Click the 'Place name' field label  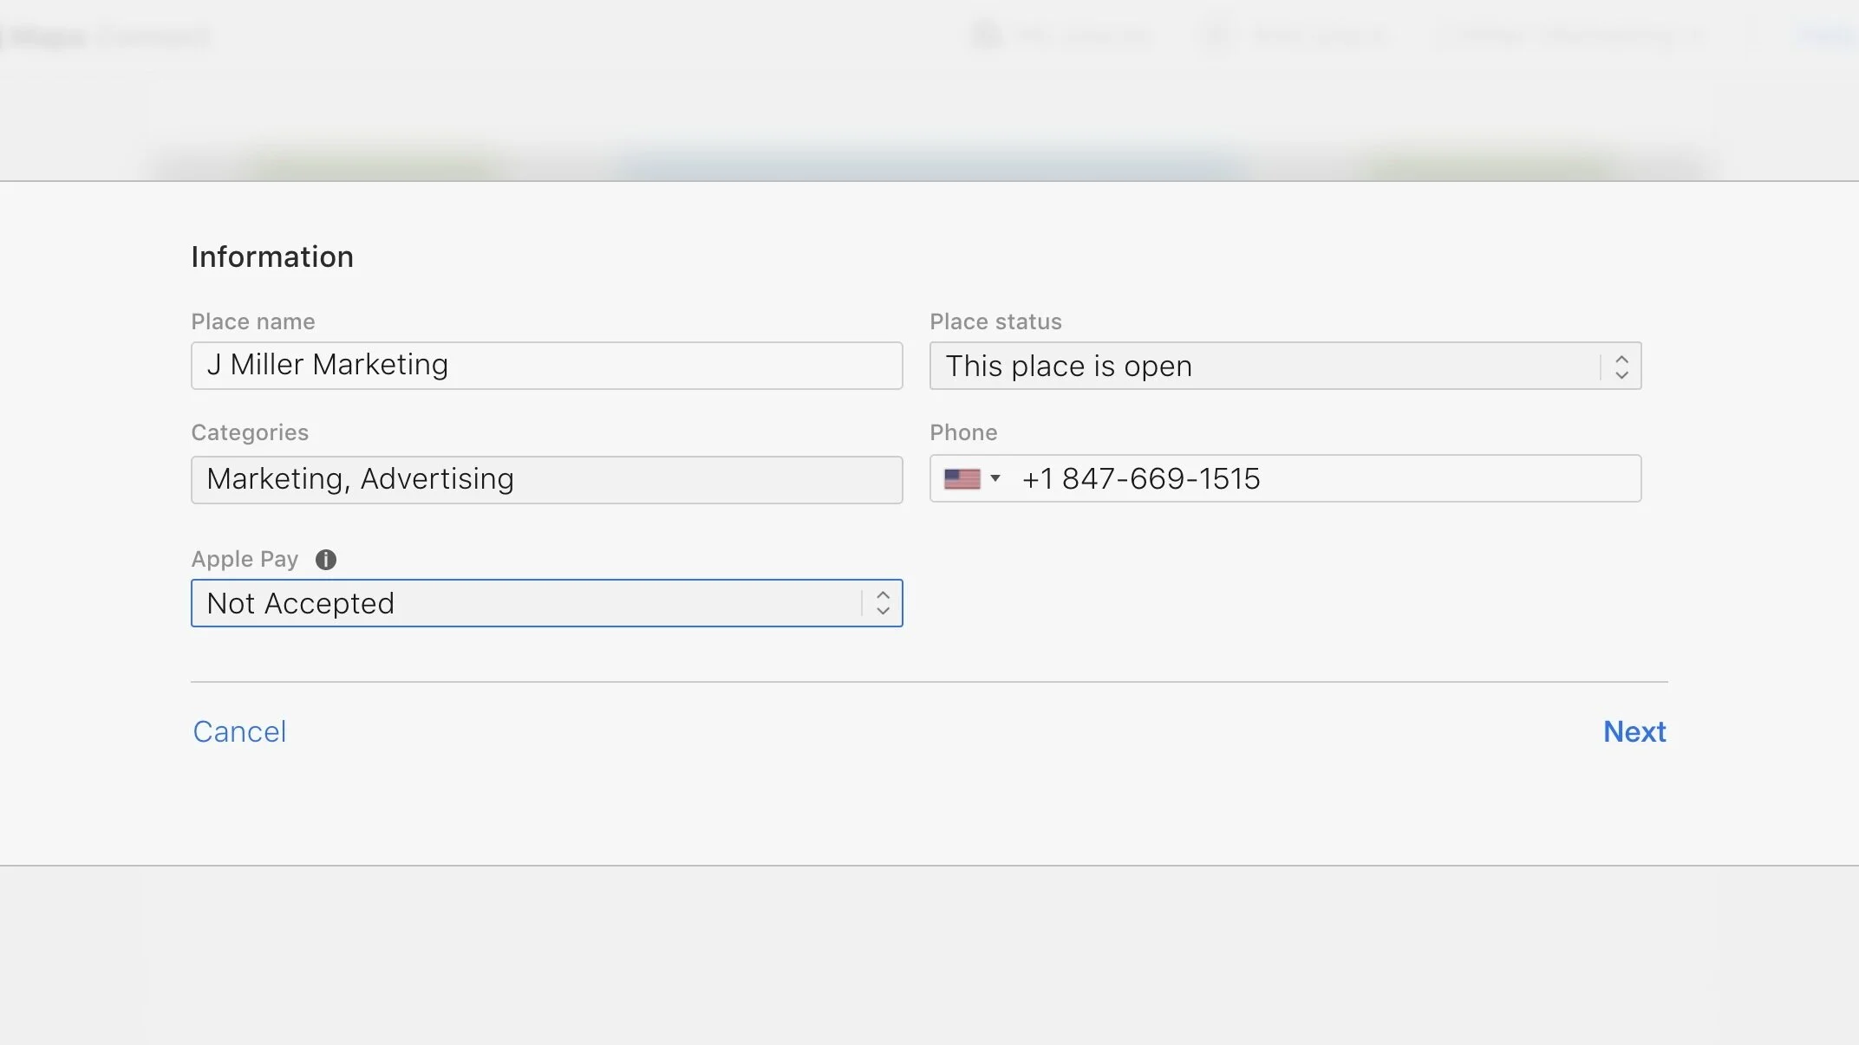(252, 322)
